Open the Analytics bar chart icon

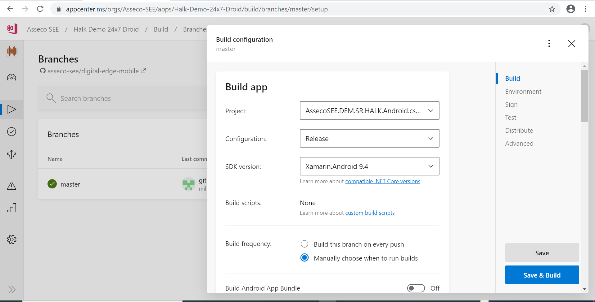pyautogui.click(x=11, y=208)
